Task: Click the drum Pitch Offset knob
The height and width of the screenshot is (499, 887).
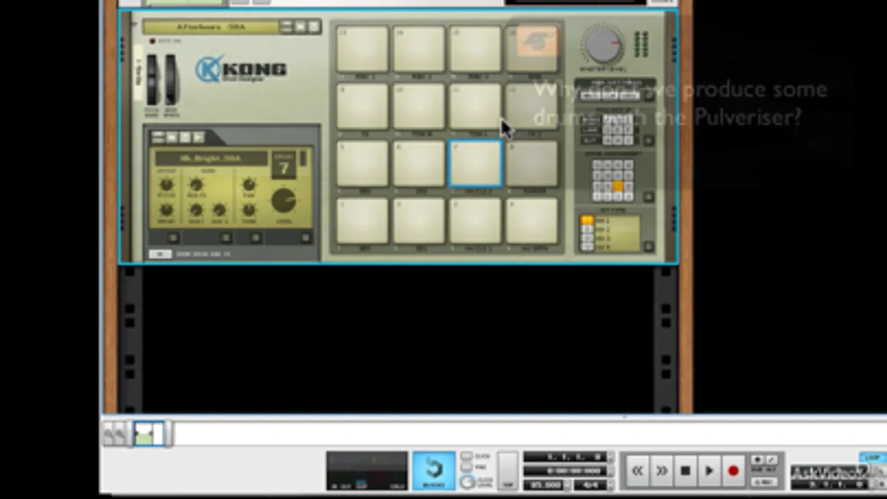Action: 166,185
